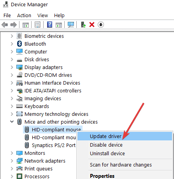Select the Memory technology devices label

pos(56,114)
